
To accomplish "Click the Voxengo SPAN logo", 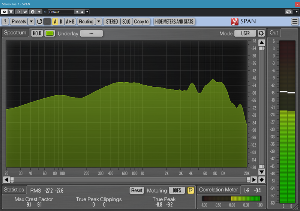I will tap(243, 21).
